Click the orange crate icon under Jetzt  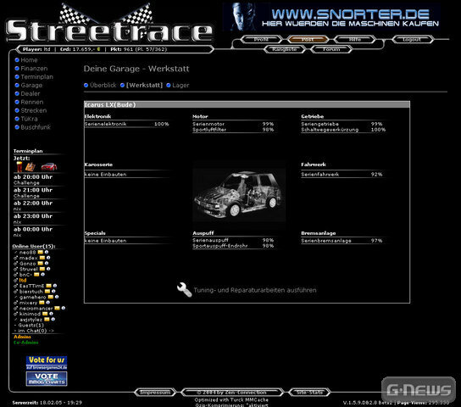[x=30, y=167]
